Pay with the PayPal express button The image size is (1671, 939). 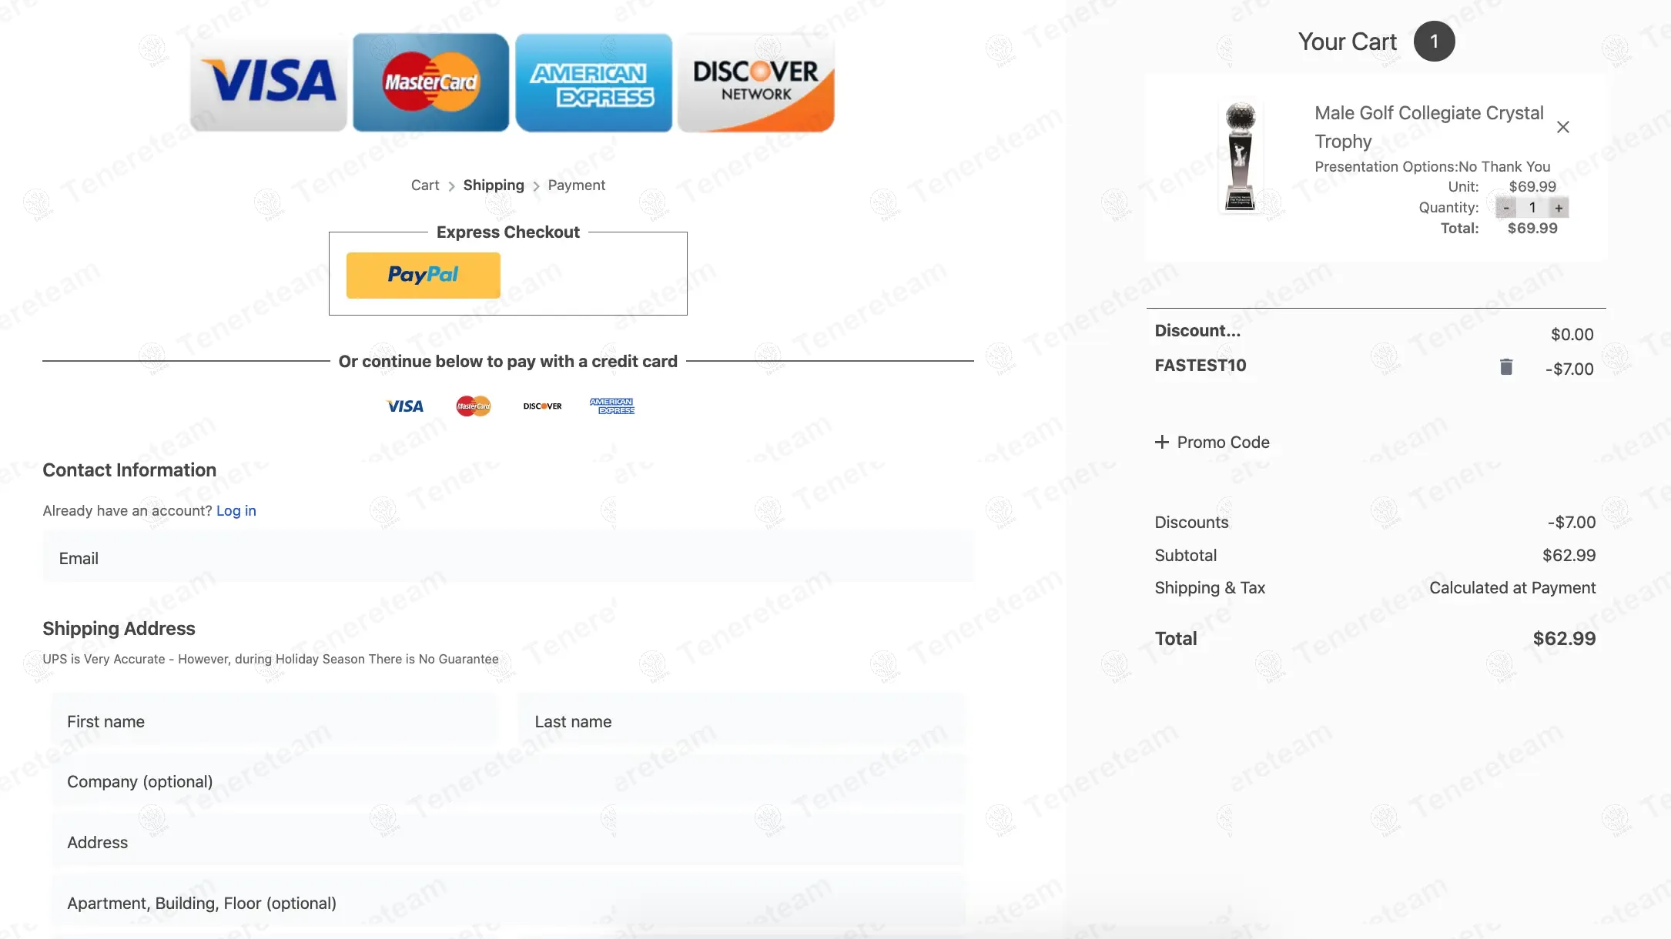423,275
